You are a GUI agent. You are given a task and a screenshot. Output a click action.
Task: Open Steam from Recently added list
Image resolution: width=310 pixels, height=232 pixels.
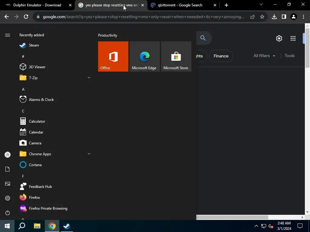[x=55, y=45]
